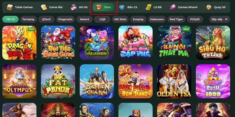This screenshot has width=235, height=117.
Task: Click the dice icon beside Table Games
Action: tap(10, 7)
